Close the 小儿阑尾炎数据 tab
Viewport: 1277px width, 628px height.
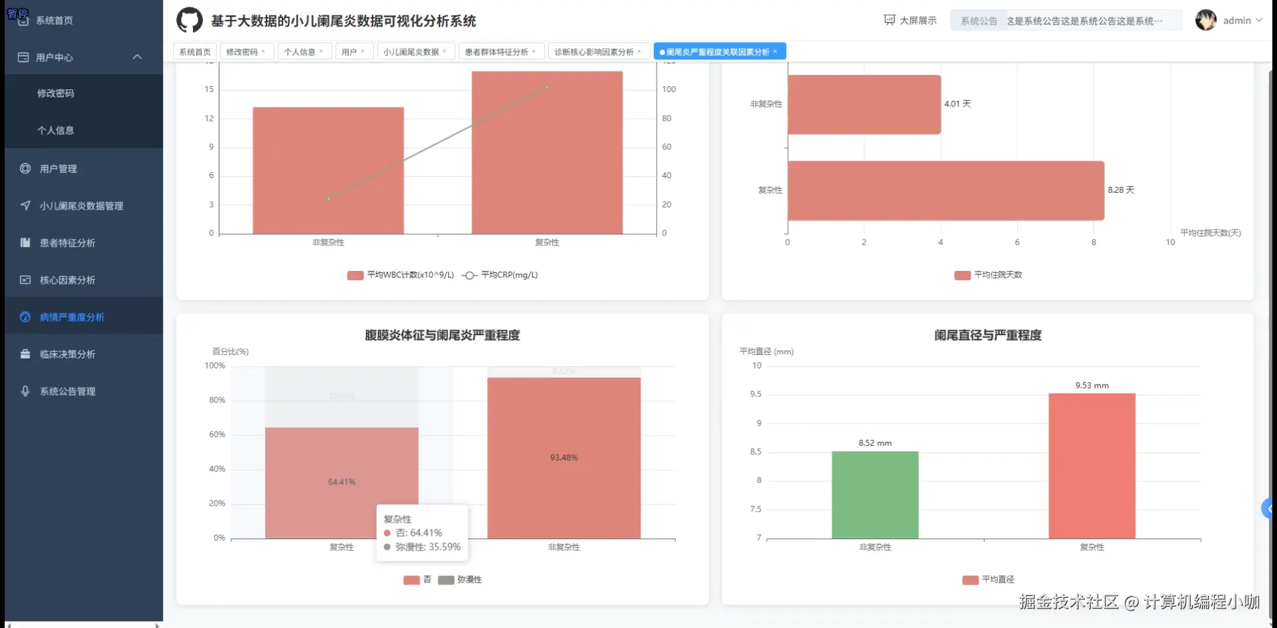tap(444, 51)
